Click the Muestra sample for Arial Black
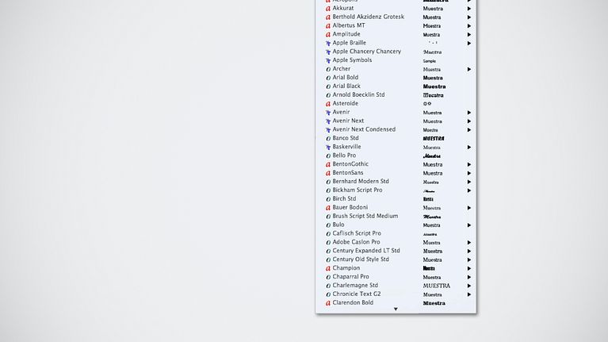Screen dimensions: 608x342 point(434,86)
